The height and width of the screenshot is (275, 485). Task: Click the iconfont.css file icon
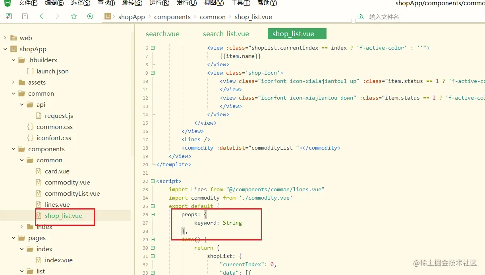click(x=30, y=138)
